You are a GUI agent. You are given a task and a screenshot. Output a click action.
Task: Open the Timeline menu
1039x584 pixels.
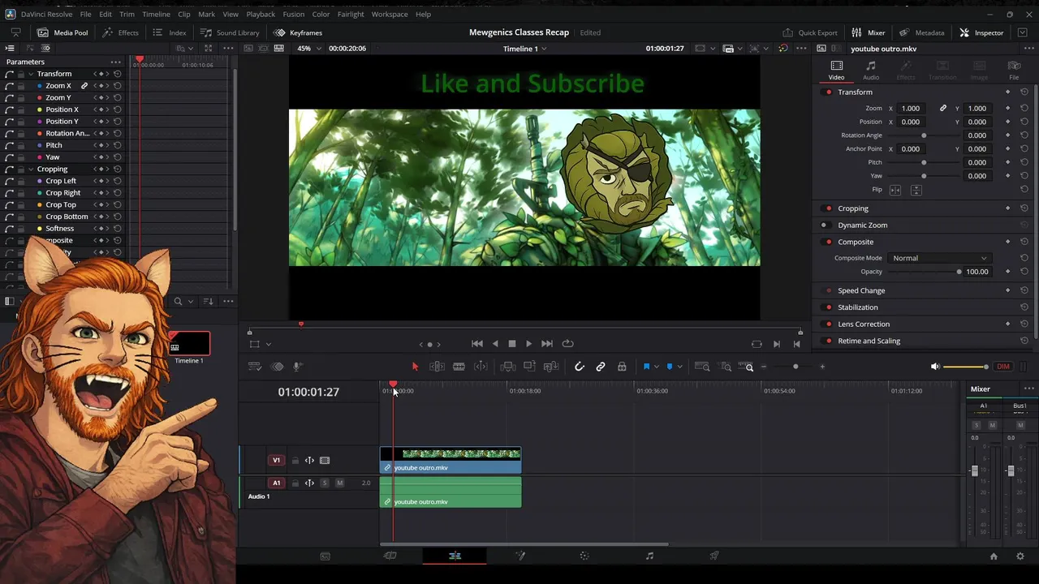tap(156, 14)
